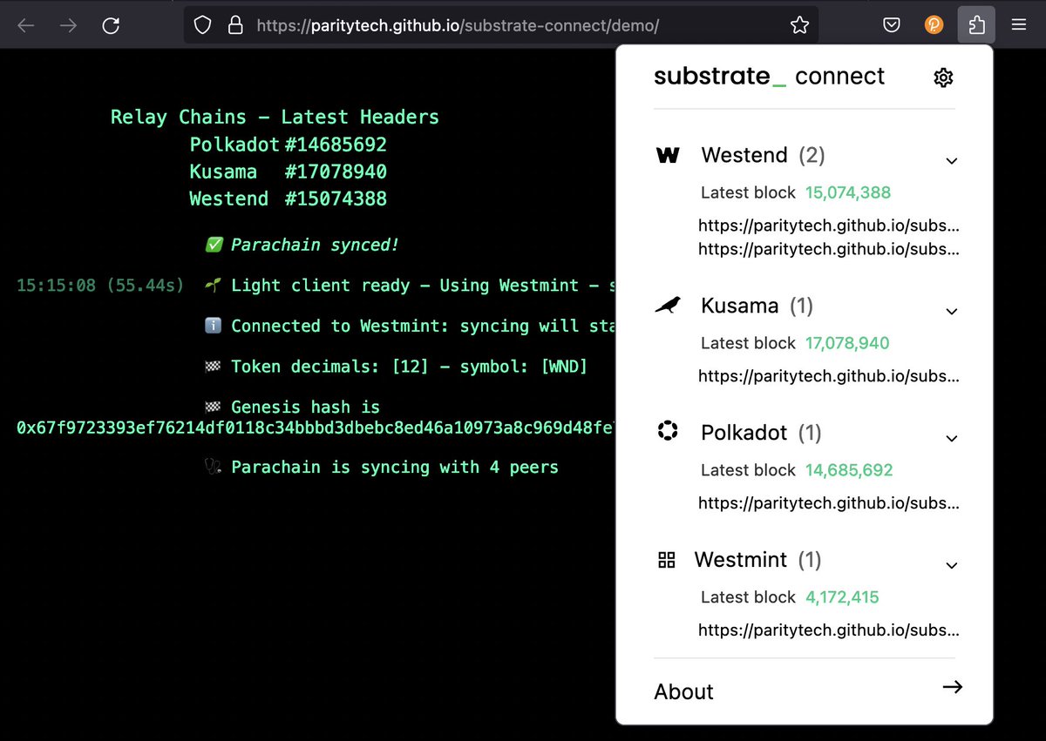Click the Parachain synced! message
Screen dimensions: 1046x741
pyautogui.click(x=302, y=246)
